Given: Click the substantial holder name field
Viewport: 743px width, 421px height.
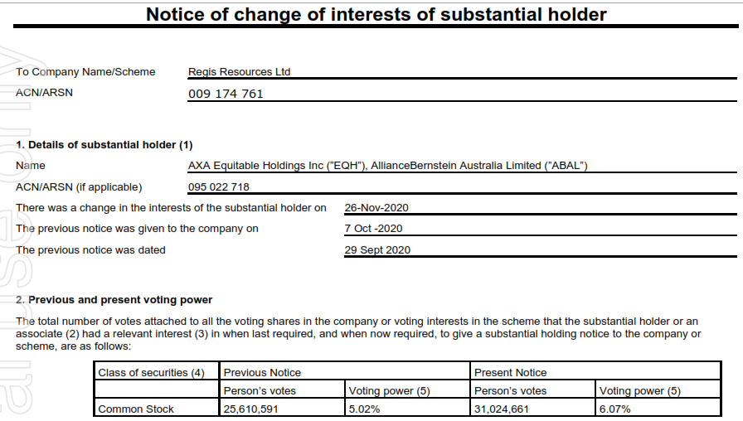Looking at the screenshot, I should [388, 166].
